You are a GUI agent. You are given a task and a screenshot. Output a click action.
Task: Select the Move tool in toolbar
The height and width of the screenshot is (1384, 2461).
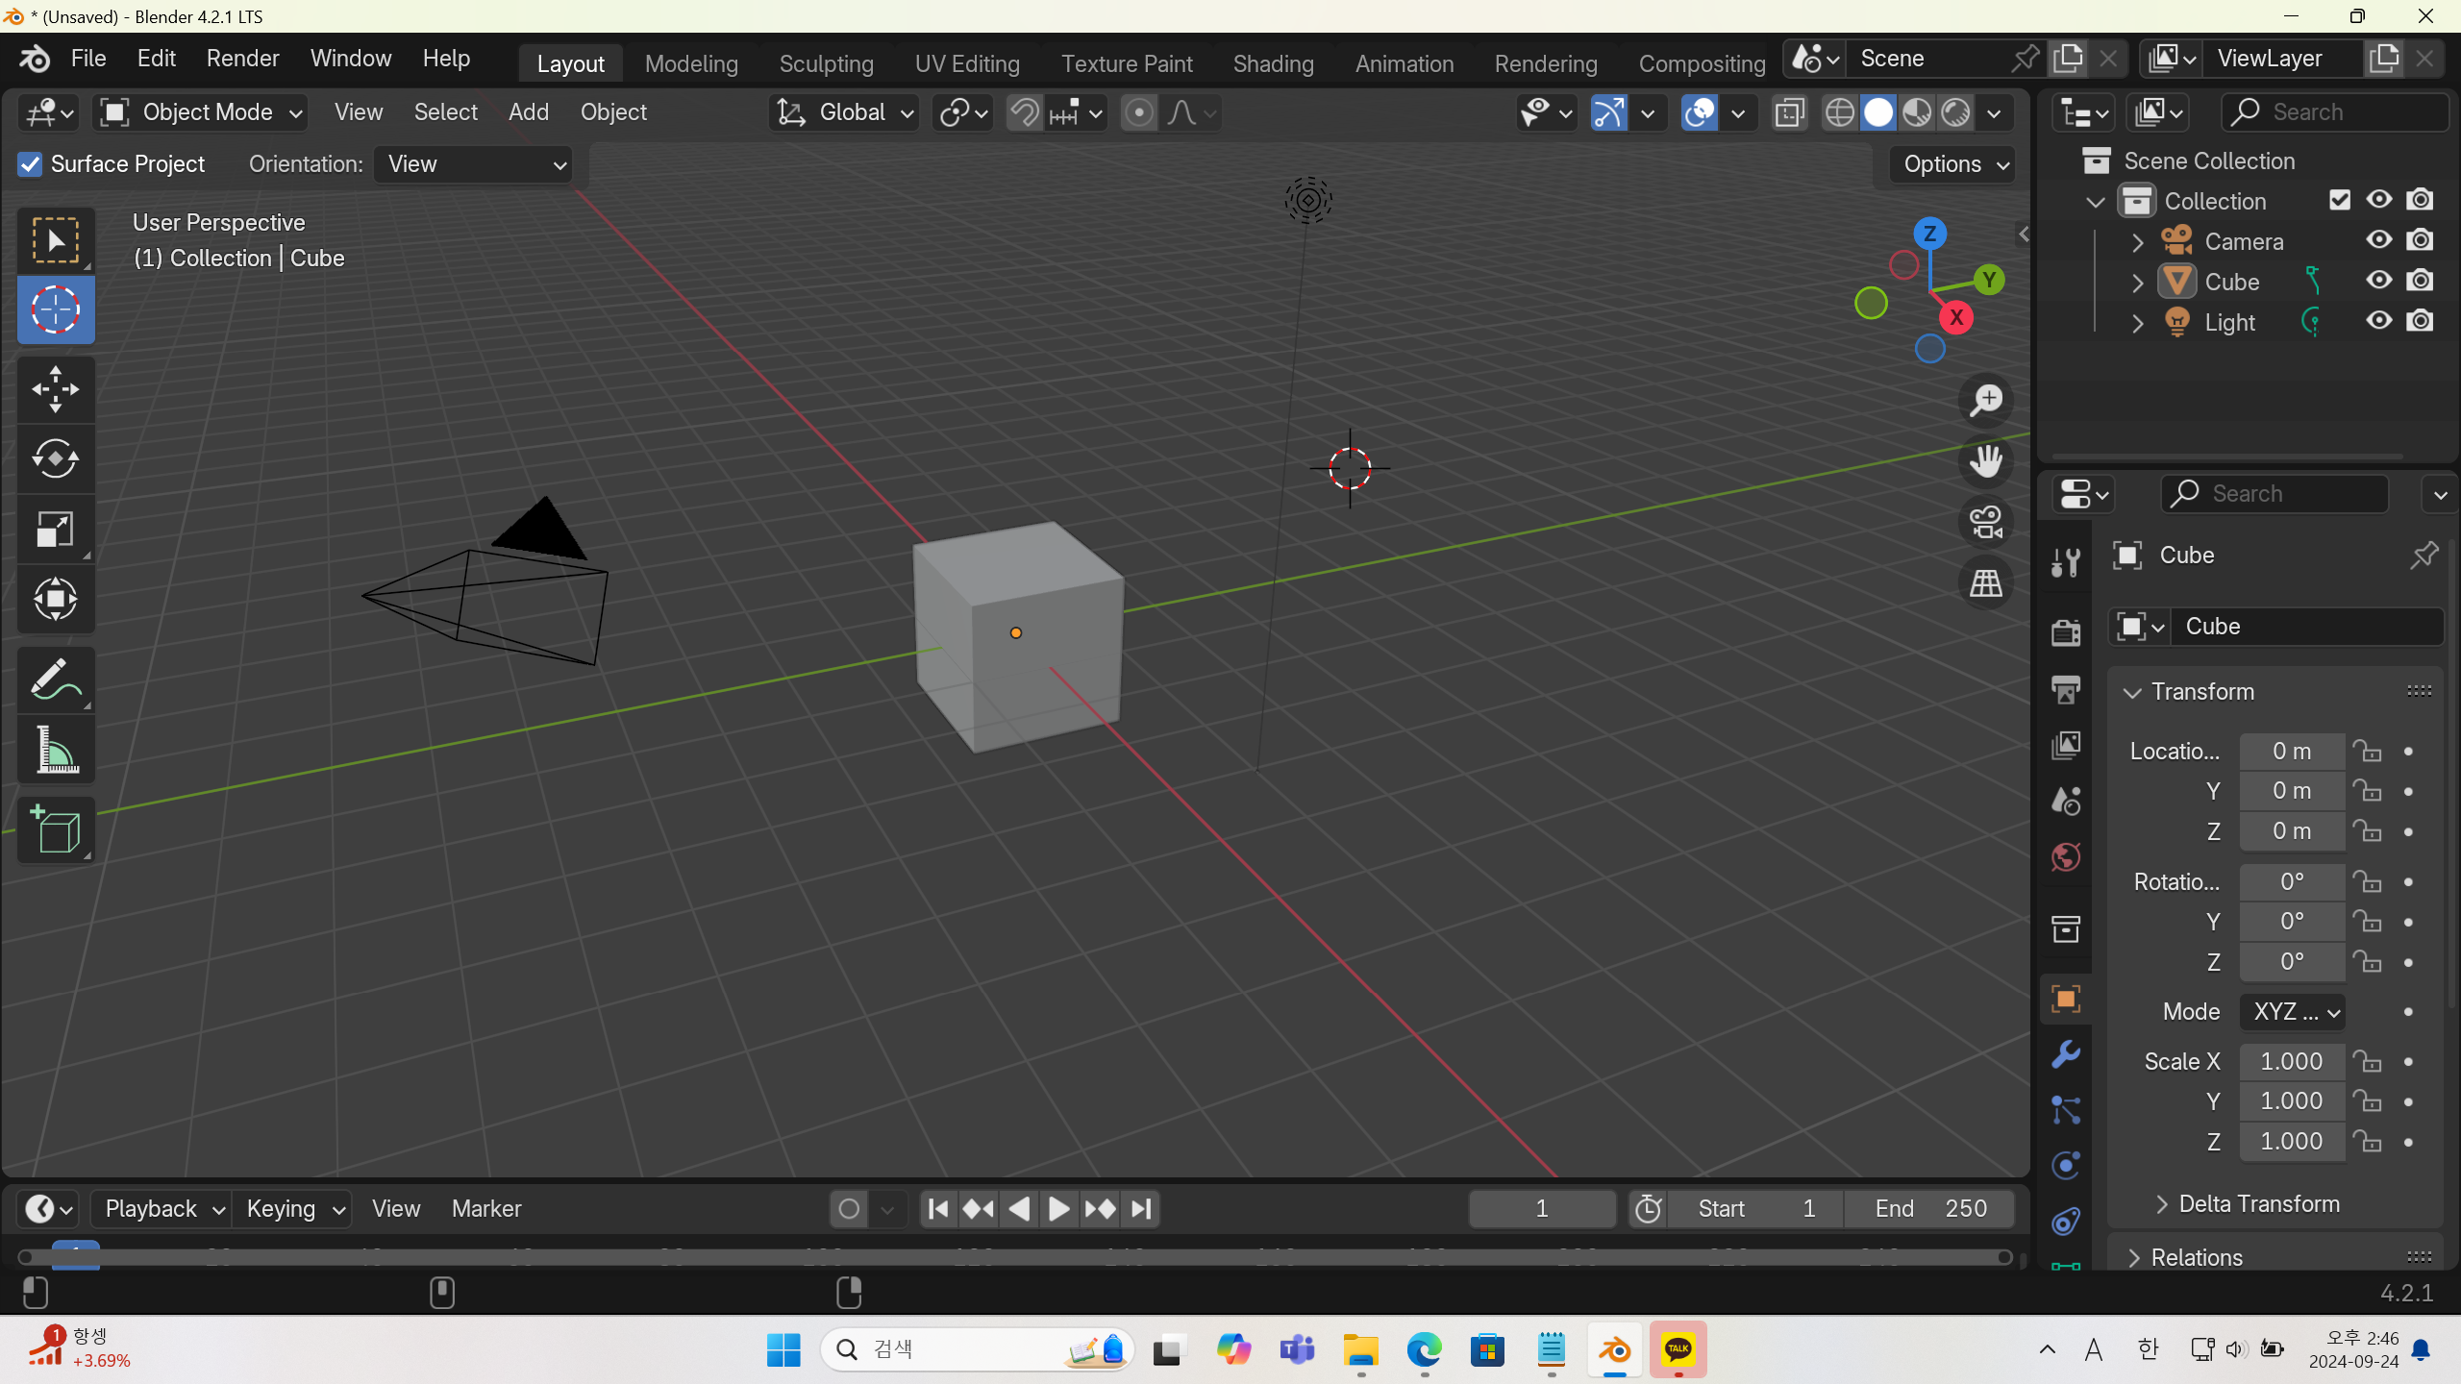pos(55,389)
